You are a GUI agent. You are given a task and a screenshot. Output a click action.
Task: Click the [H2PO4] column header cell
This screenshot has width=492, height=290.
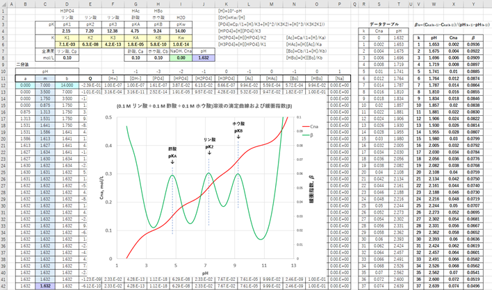(204, 78)
